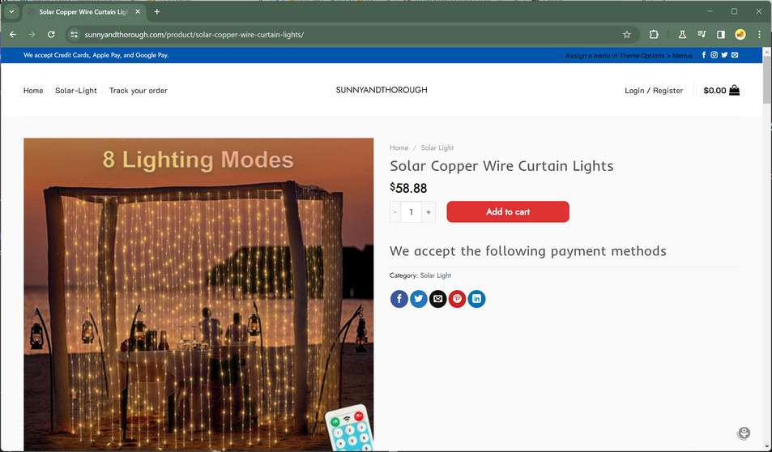The width and height of the screenshot is (772, 452).
Task: Follow on Instagram in top bar
Action: point(714,55)
